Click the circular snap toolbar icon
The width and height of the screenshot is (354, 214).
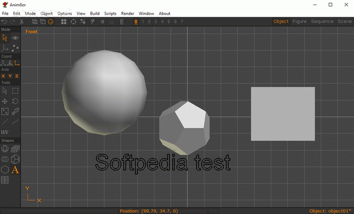point(73,22)
